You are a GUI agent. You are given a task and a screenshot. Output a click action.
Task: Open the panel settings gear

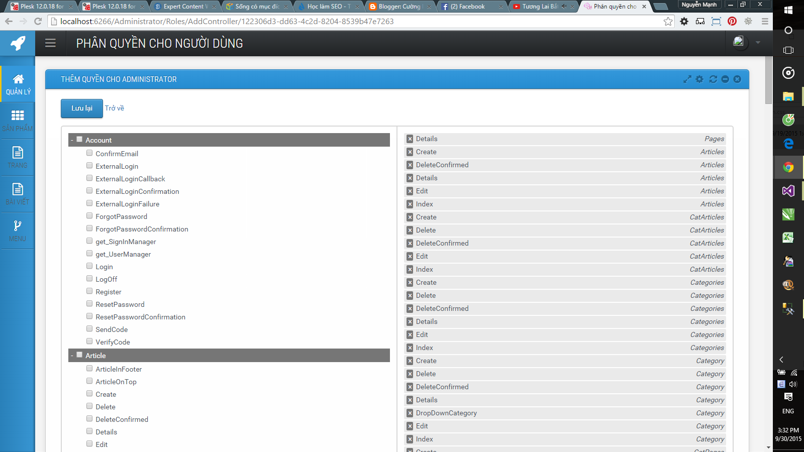[700, 79]
